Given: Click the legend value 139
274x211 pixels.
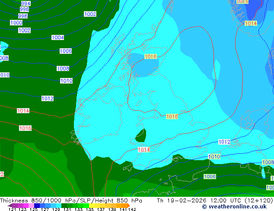Looking at the screenshot, I should coord(112,209).
